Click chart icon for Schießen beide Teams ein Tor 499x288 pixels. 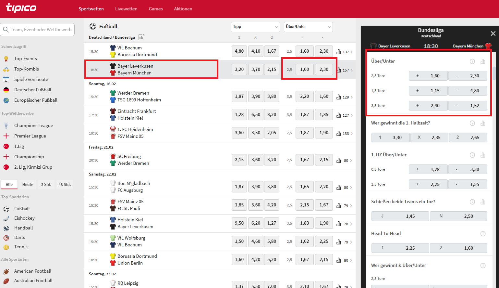click(483, 202)
